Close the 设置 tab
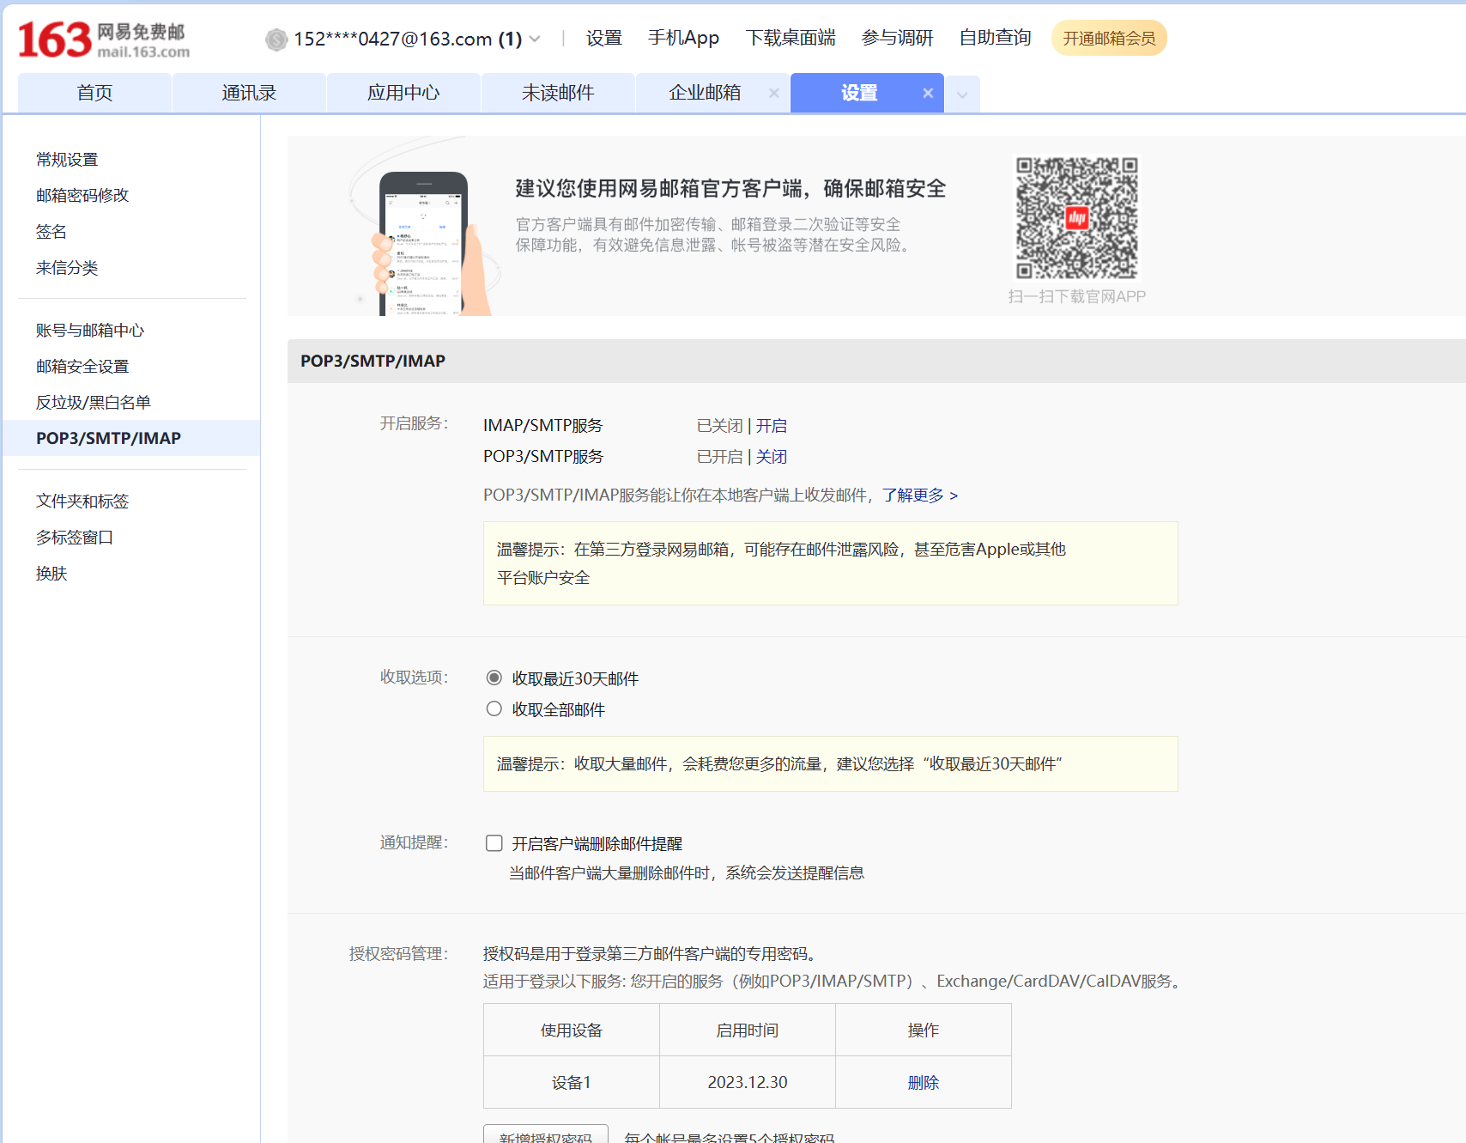 tap(928, 93)
